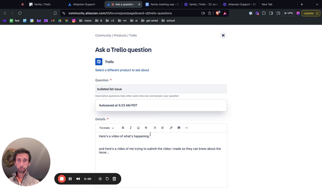Switch to the first 'Atlassian Support' tab
This screenshot has width=322, height=188.
point(84,4)
